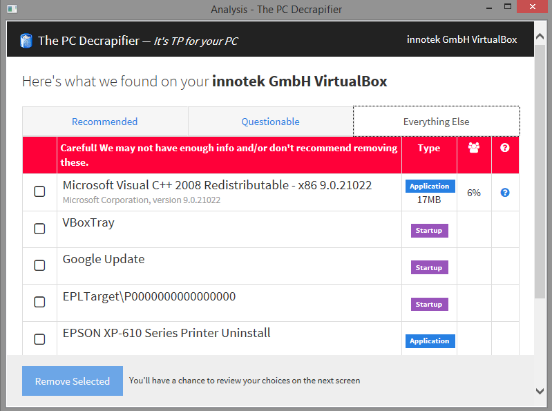Click EPSON XP-610 Series Printer Uninstall name
552x411 pixels.
pos(166,333)
